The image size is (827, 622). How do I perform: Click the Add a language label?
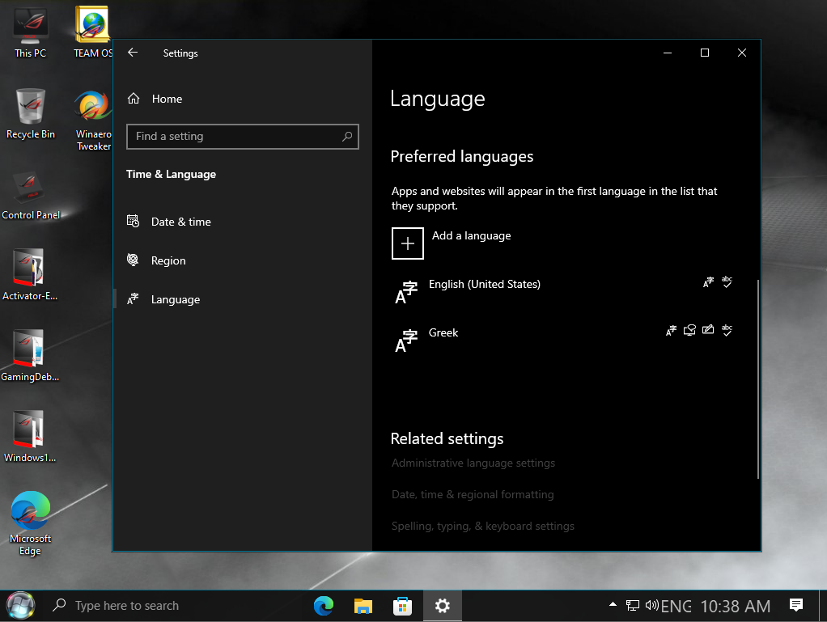pos(471,235)
